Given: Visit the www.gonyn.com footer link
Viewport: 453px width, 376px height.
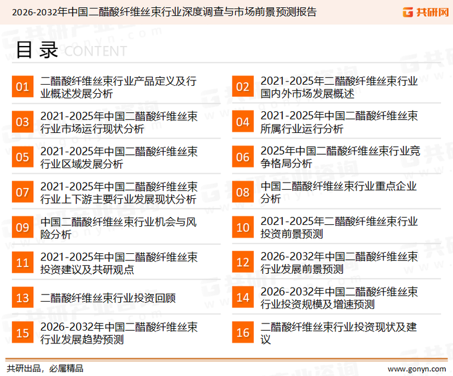Looking at the screenshot, I should (417, 369).
